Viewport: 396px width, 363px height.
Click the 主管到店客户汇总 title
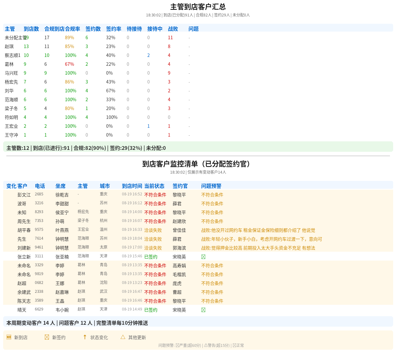198,7
